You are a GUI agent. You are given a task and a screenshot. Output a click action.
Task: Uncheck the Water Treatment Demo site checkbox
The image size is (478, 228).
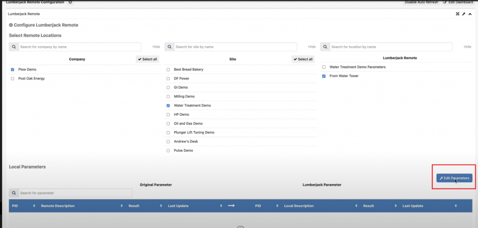[x=168, y=105]
